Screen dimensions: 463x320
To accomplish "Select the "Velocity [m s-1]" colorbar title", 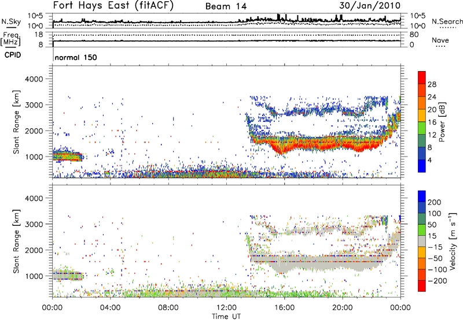I will 453,241.
